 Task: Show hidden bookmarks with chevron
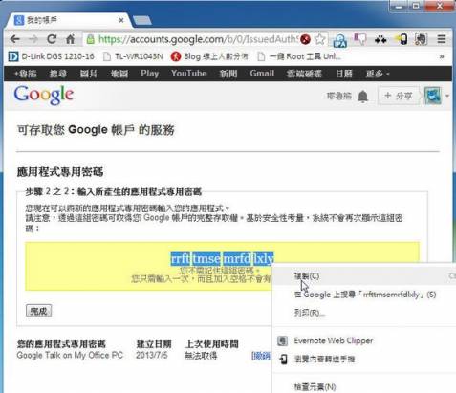pyautogui.click(x=442, y=56)
